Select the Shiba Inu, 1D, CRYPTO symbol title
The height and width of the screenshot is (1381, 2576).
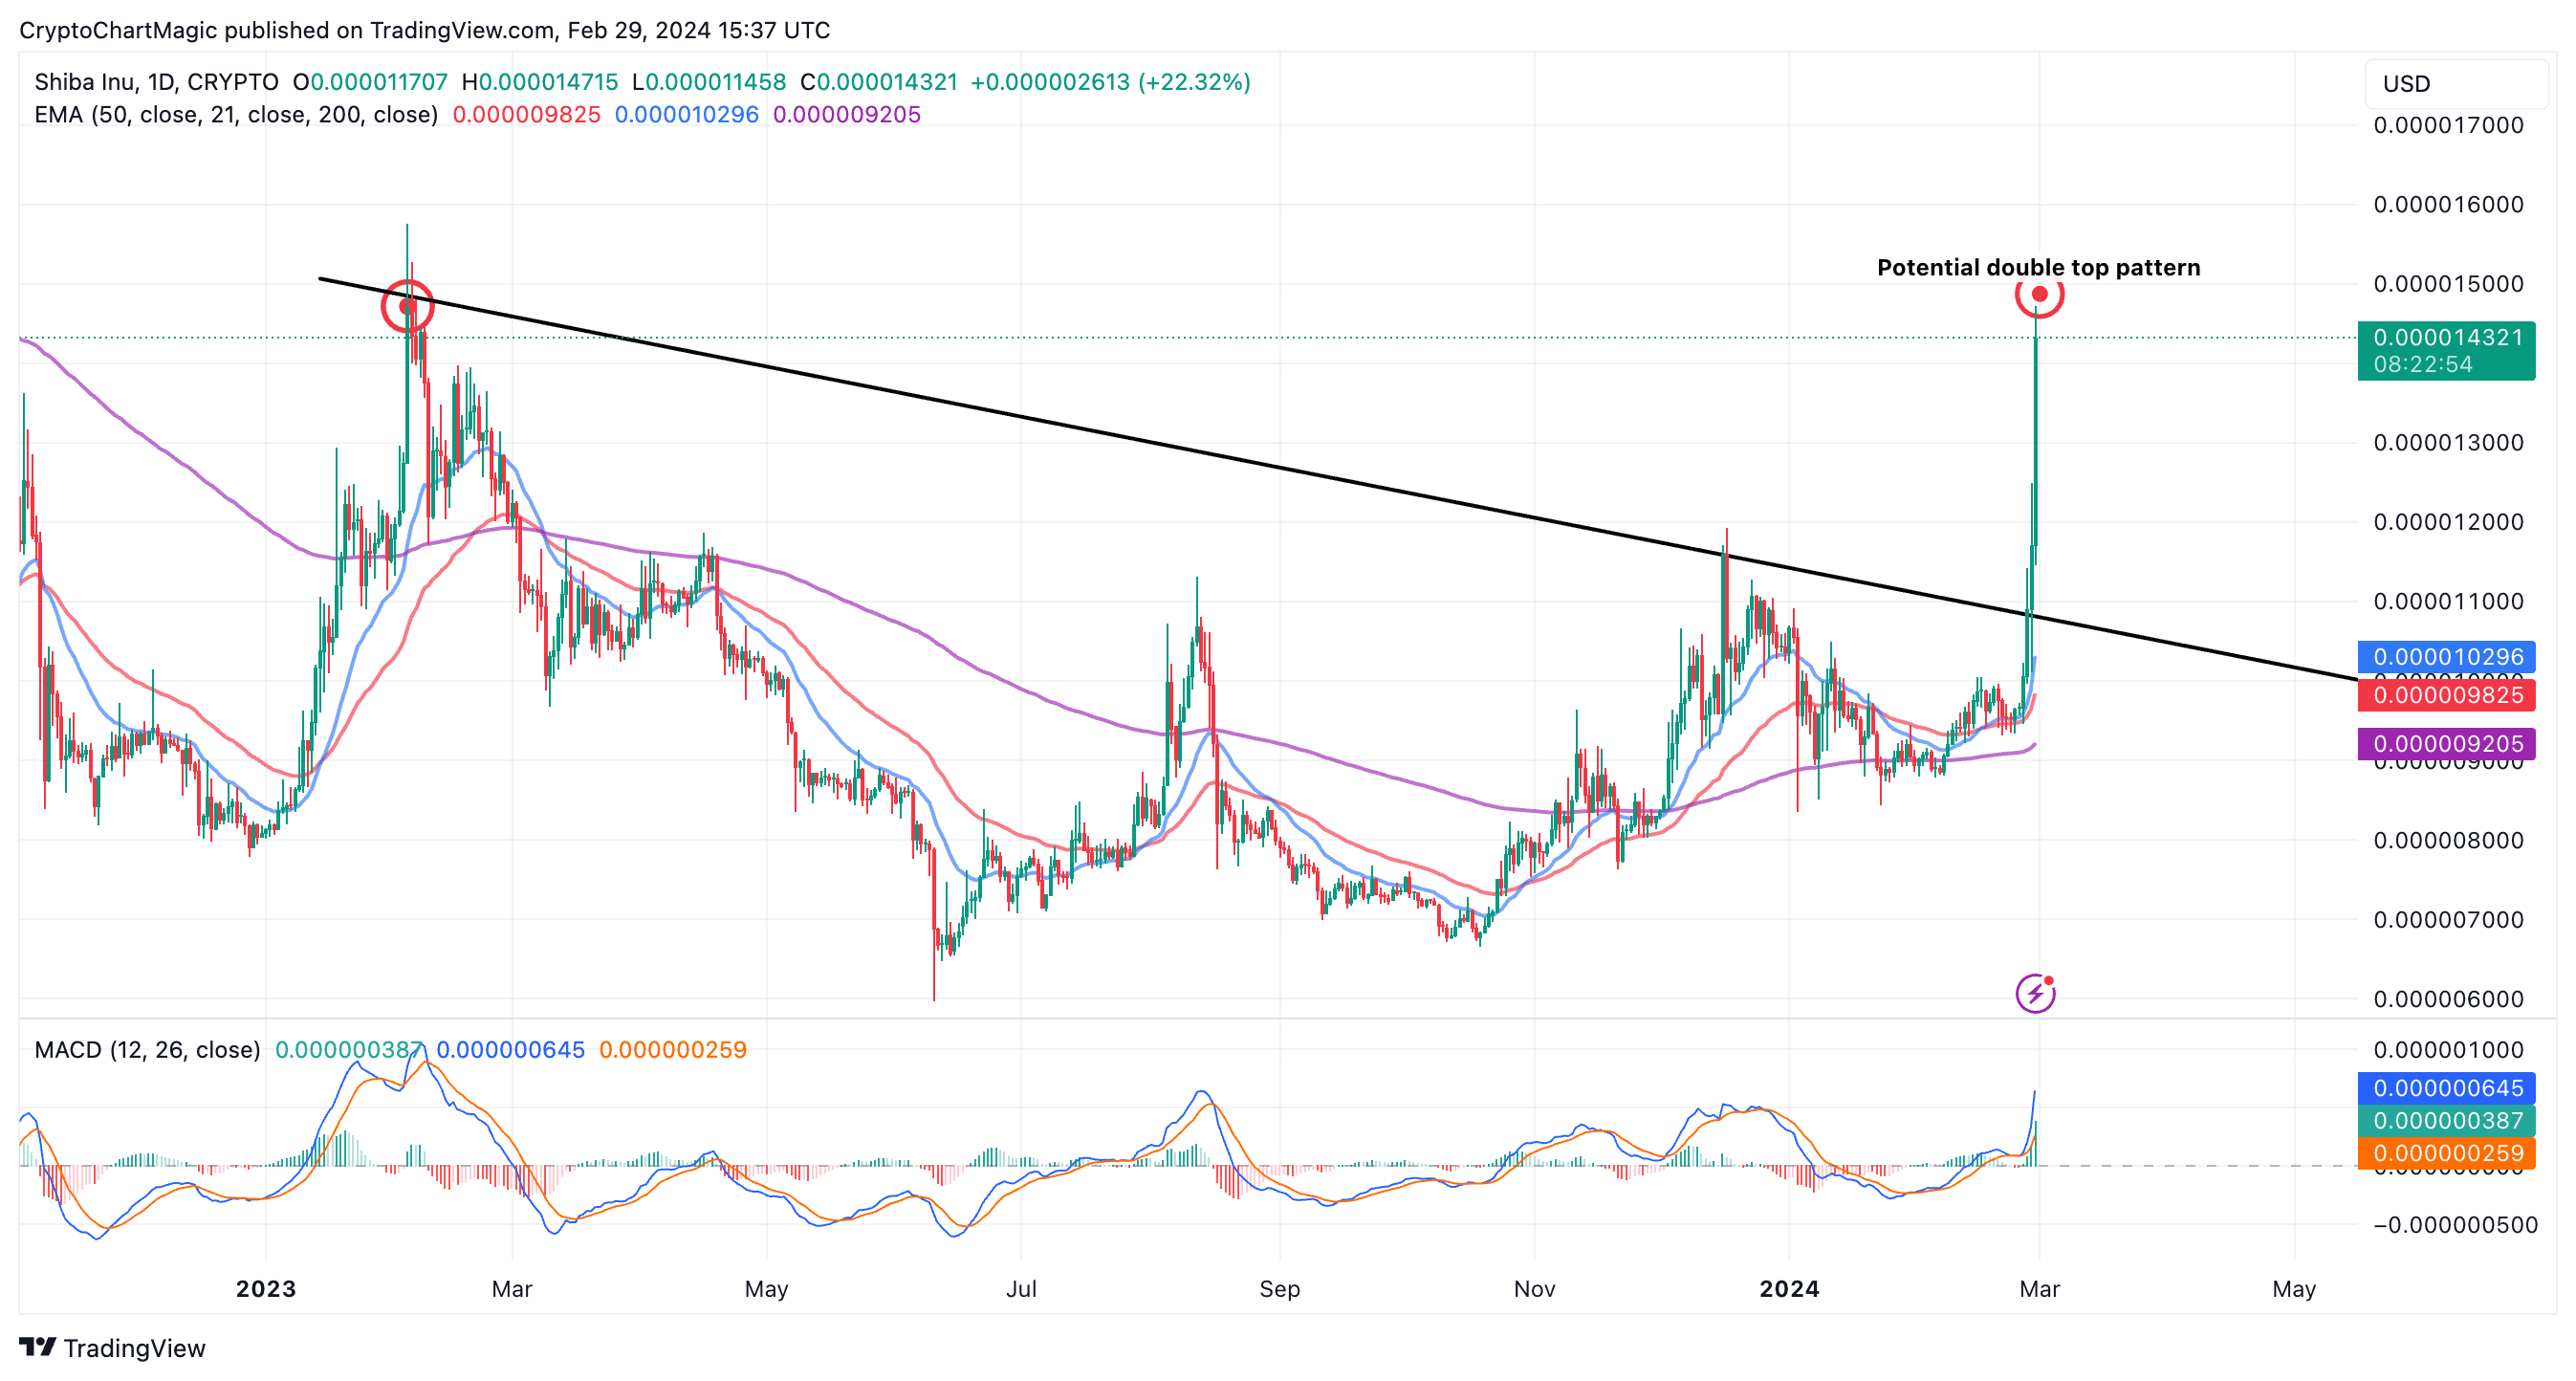[x=156, y=82]
